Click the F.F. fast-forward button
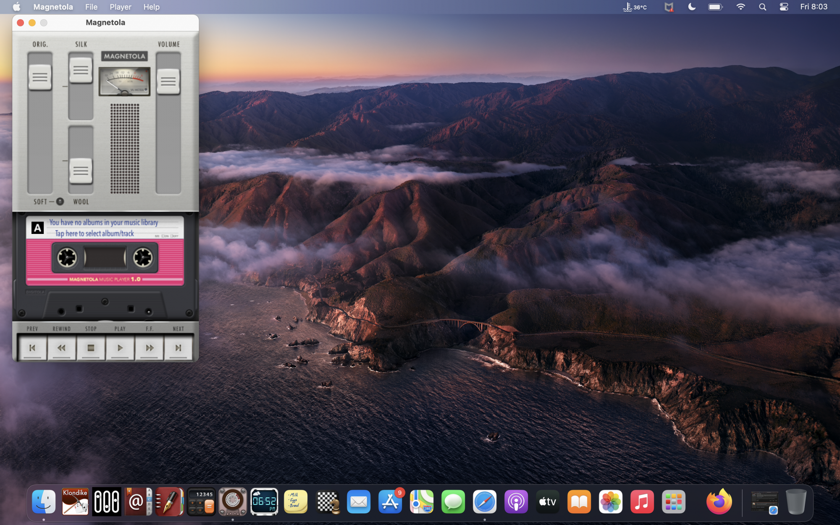840x525 pixels. point(149,348)
